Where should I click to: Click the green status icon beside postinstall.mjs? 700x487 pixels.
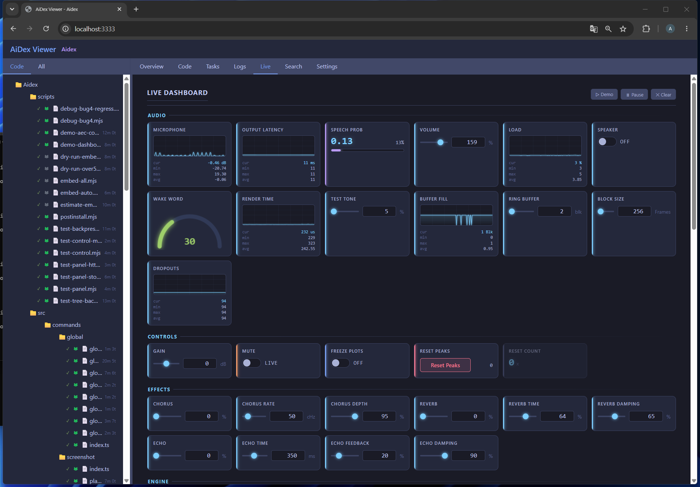pyautogui.click(x=47, y=217)
